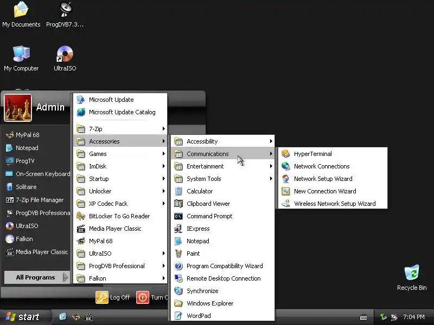Launch Falkon from start list

click(x=36, y=239)
